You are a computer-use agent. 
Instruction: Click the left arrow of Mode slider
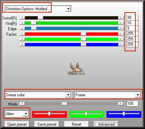(x=22, y=104)
